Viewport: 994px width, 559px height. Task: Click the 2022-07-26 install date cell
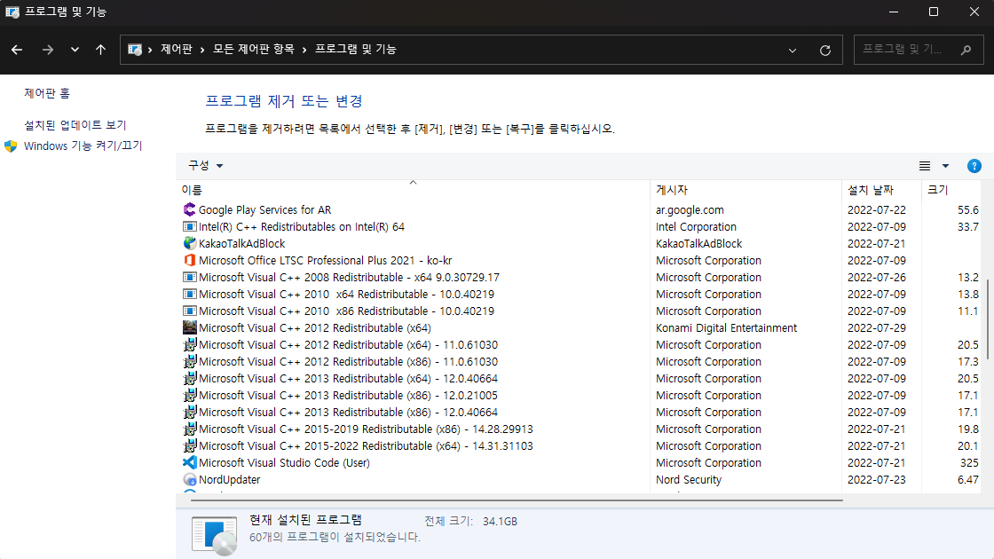877,277
